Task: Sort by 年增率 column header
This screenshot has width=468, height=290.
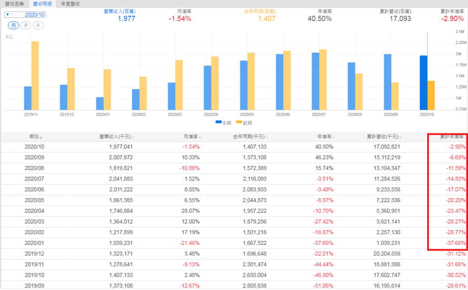Action: 325,136
